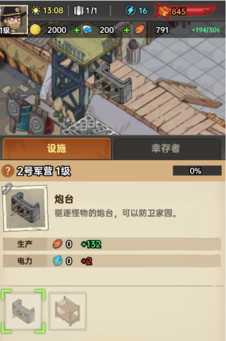Click the blue diamond gem icon
The height and width of the screenshot is (341, 226).
pyautogui.click(x=88, y=30)
